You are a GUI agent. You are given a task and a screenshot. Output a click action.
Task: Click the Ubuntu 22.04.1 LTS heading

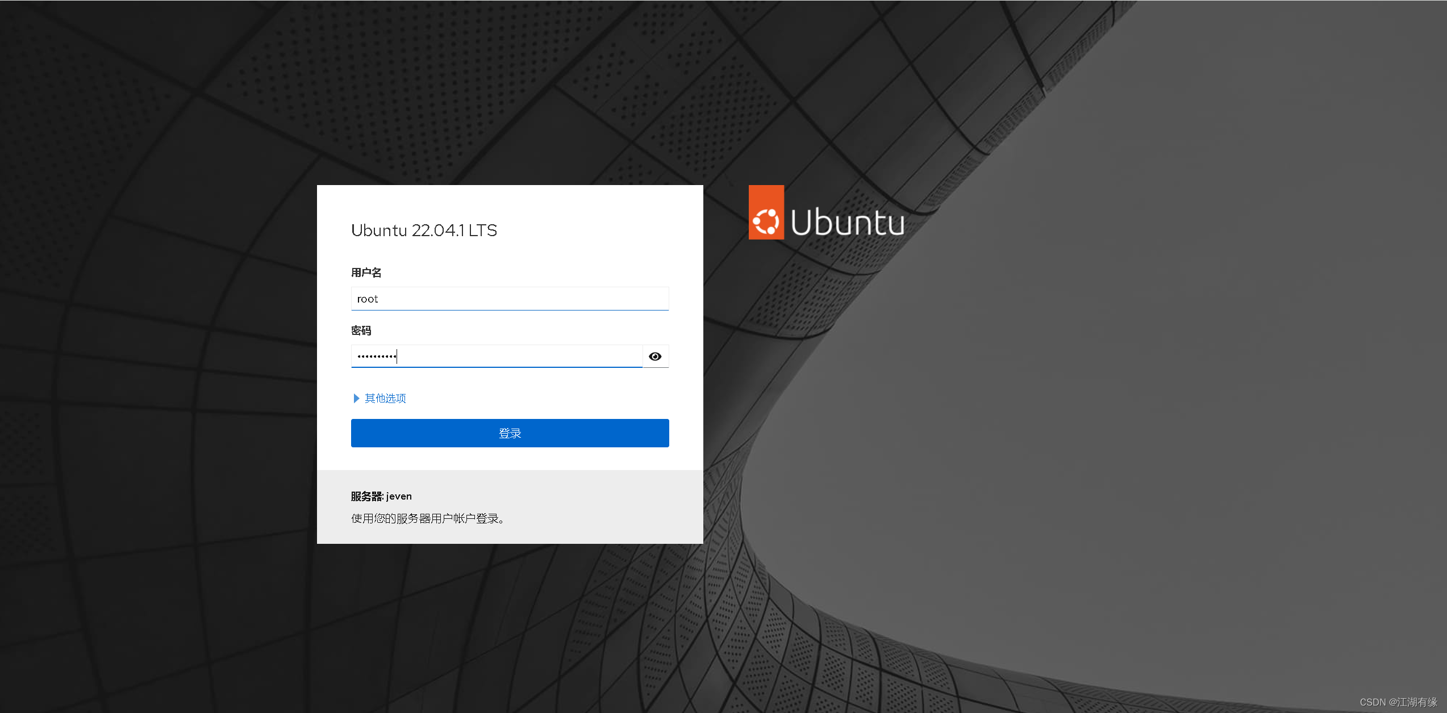[x=424, y=230]
